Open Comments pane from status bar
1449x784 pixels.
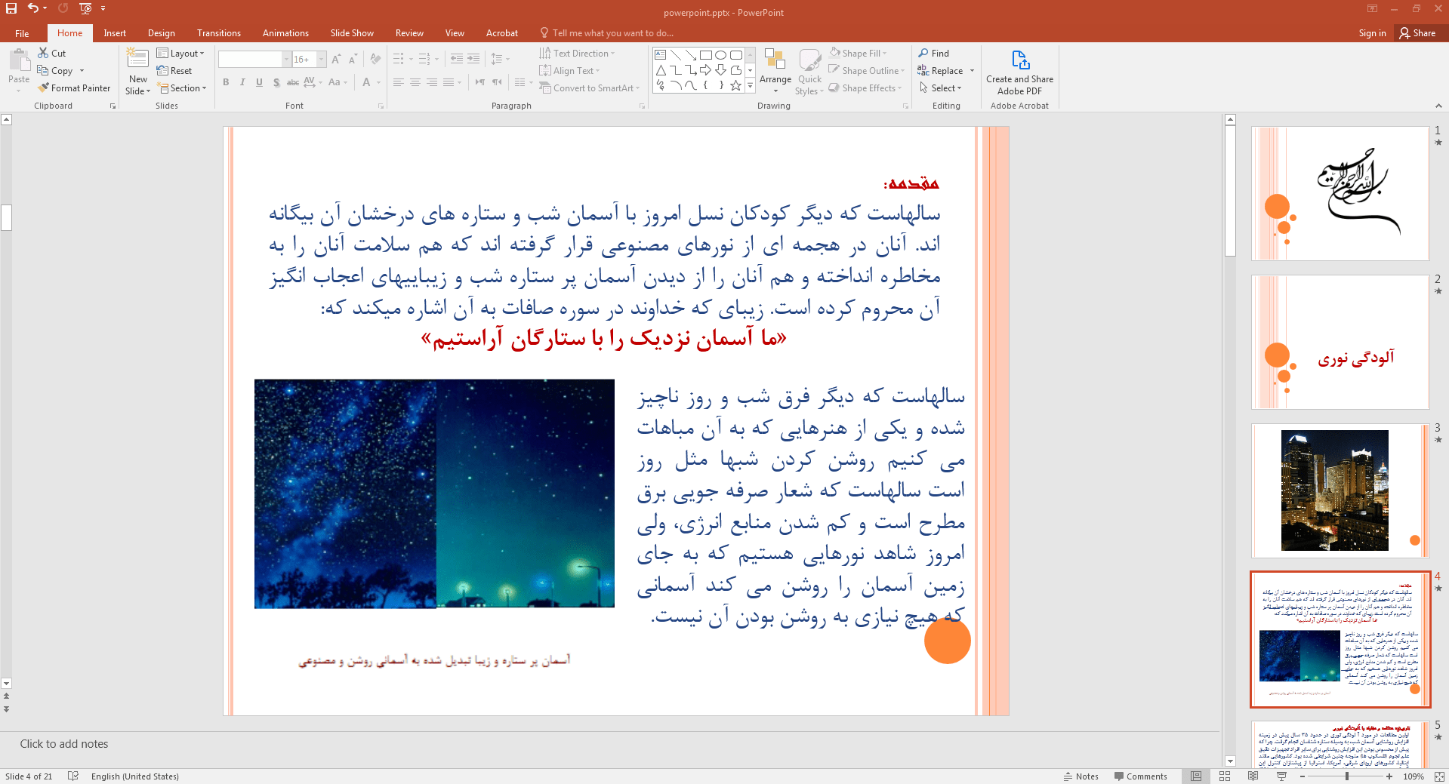[x=1140, y=776]
